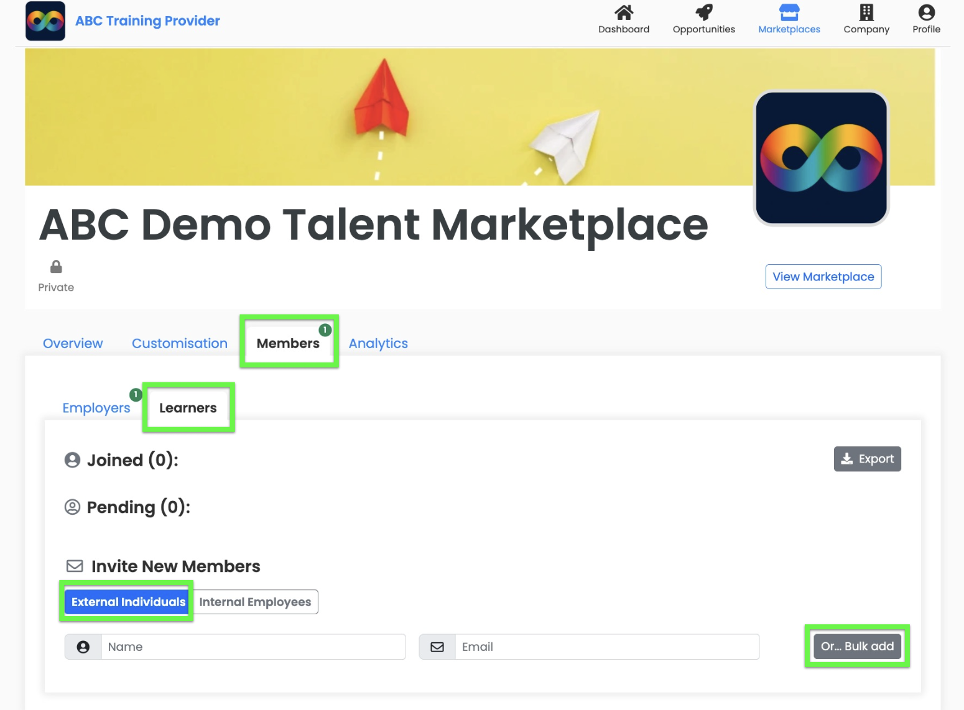The image size is (964, 710).
Task: Open the Company building icon
Action: coord(866,12)
